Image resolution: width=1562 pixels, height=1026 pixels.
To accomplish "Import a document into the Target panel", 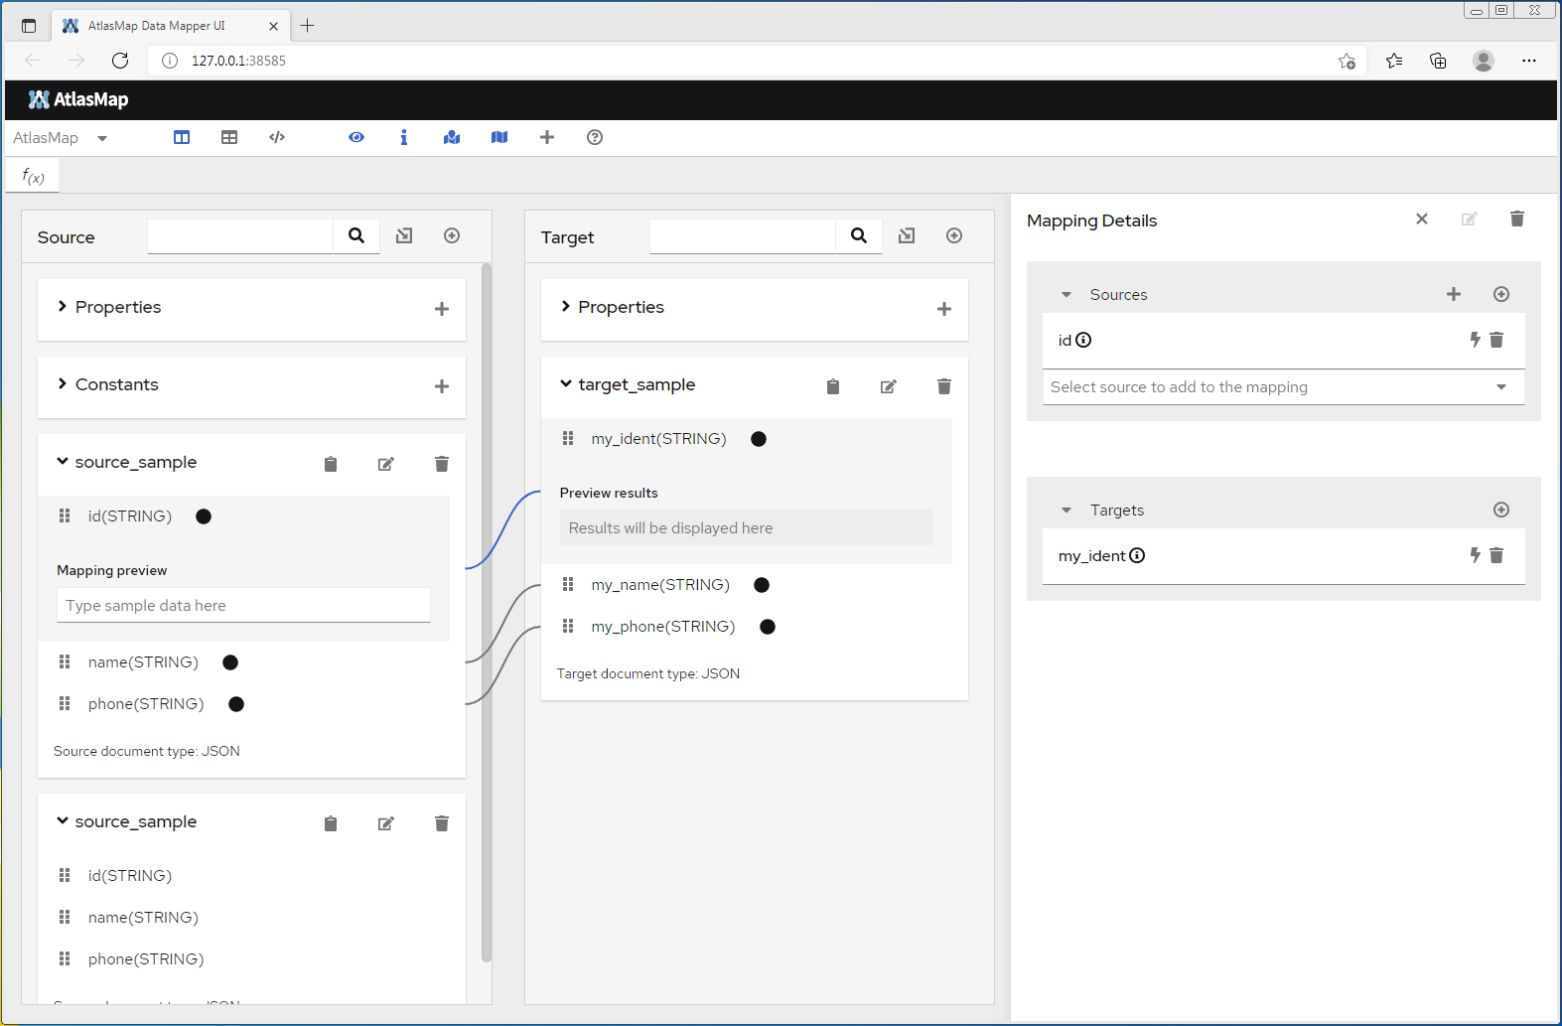I will pyautogui.click(x=907, y=235).
